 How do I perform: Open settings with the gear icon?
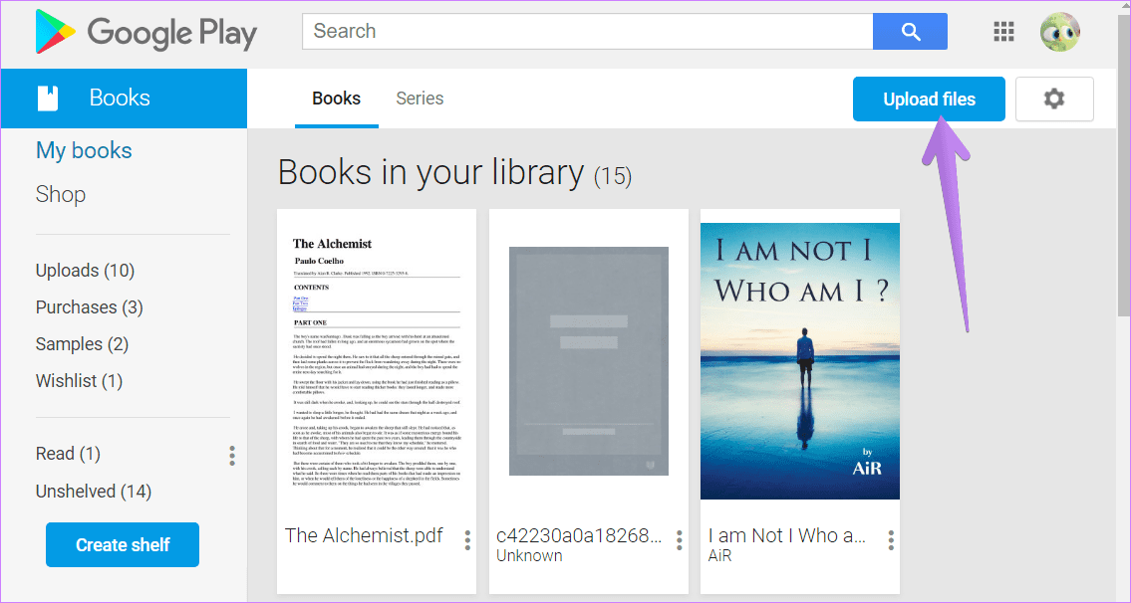1054,99
